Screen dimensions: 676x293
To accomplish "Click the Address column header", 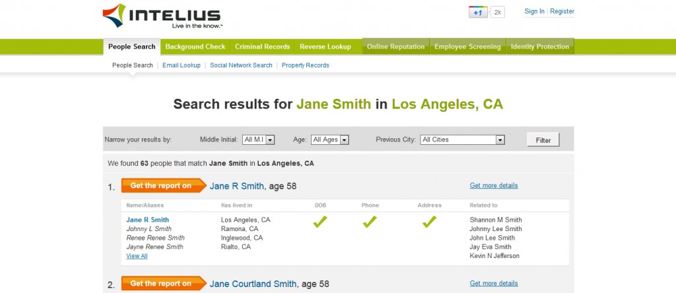I will point(429,205).
